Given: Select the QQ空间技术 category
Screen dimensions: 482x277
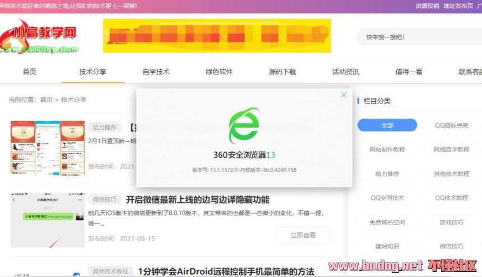Looking at the screenshot, I should pos(387,198).
